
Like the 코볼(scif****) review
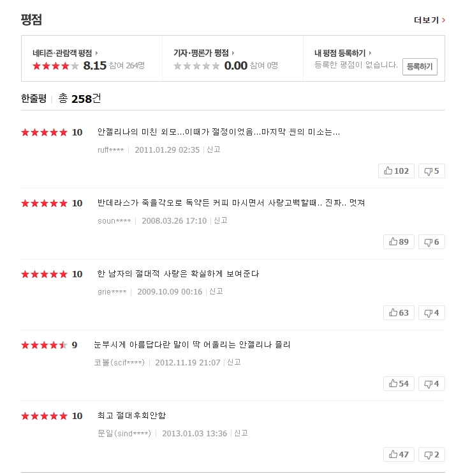tap(399, 384)
